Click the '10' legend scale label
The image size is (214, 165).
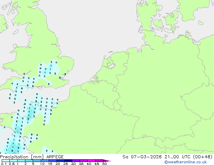pos(42,164)
